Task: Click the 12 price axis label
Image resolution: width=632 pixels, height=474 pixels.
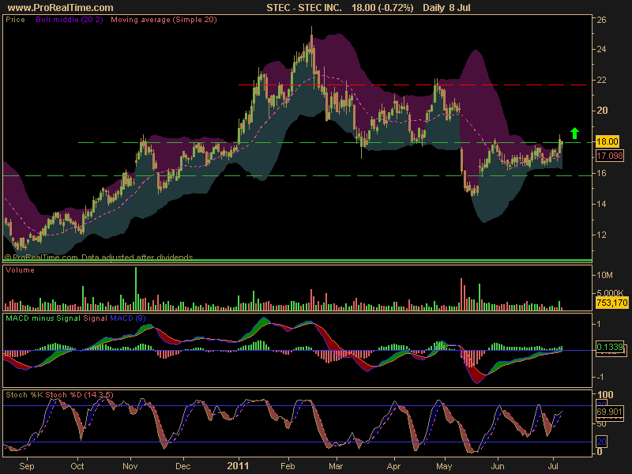Action: (601, 235)
